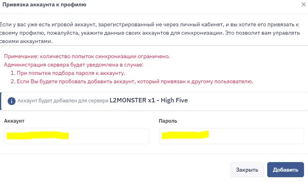308x182 pixels.
Task: Click the text 'Аккаунт будет добавлен для сервера'
Action: point(63,101)
